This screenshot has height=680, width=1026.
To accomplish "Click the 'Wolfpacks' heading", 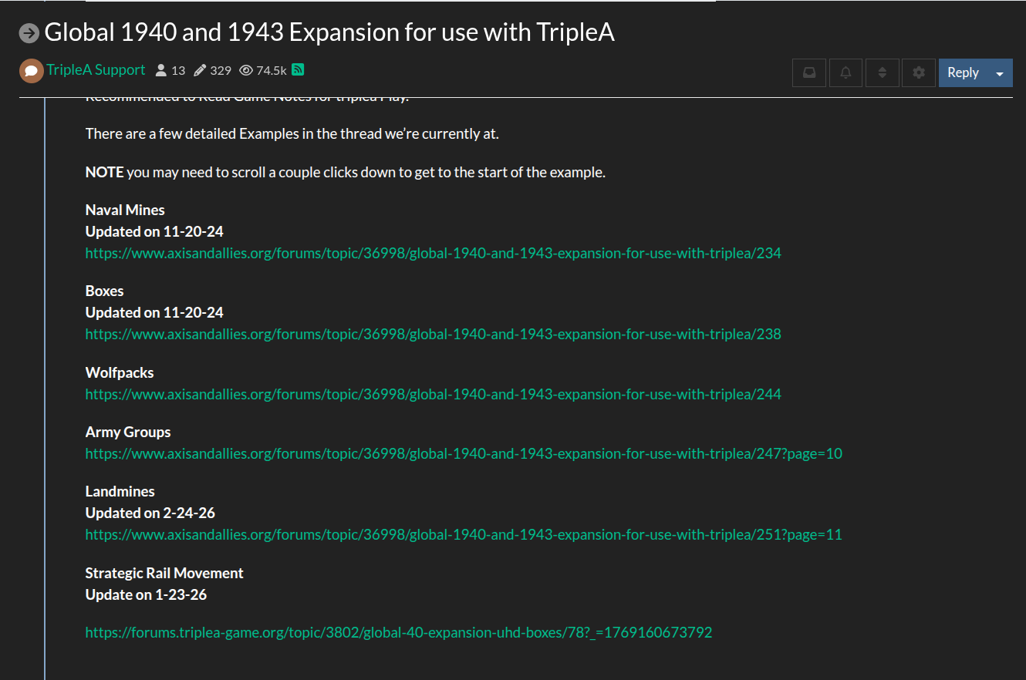I will tap(120, 372).
